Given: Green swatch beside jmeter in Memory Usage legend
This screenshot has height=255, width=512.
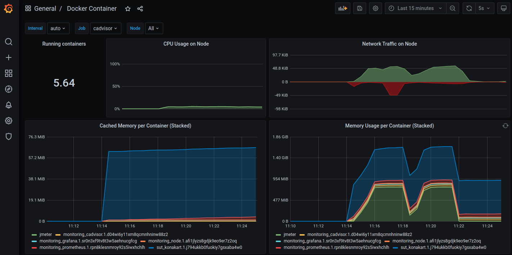Looking at the screenshot, I should coord(279,235).
